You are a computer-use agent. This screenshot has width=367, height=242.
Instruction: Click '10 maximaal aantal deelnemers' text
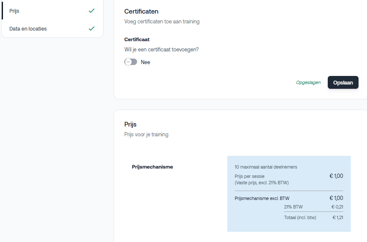coord(266,167)
